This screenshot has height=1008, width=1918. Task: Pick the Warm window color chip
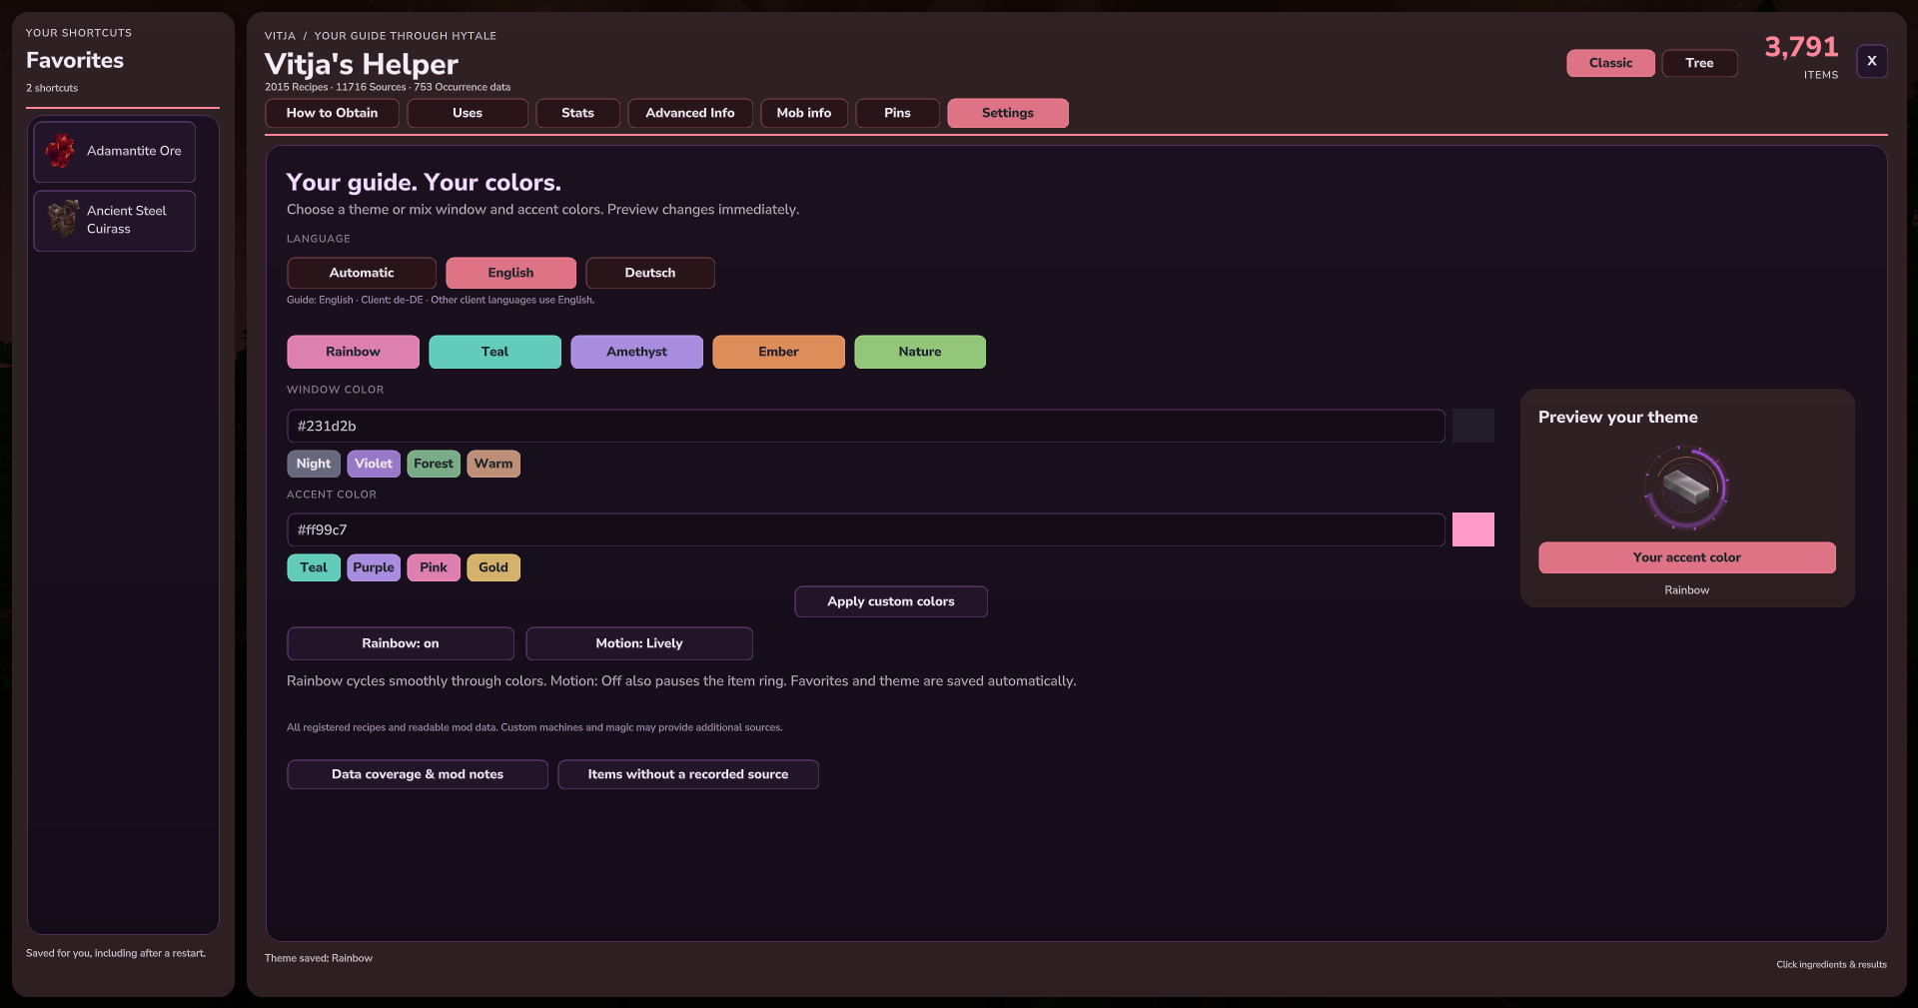point(493,464)
